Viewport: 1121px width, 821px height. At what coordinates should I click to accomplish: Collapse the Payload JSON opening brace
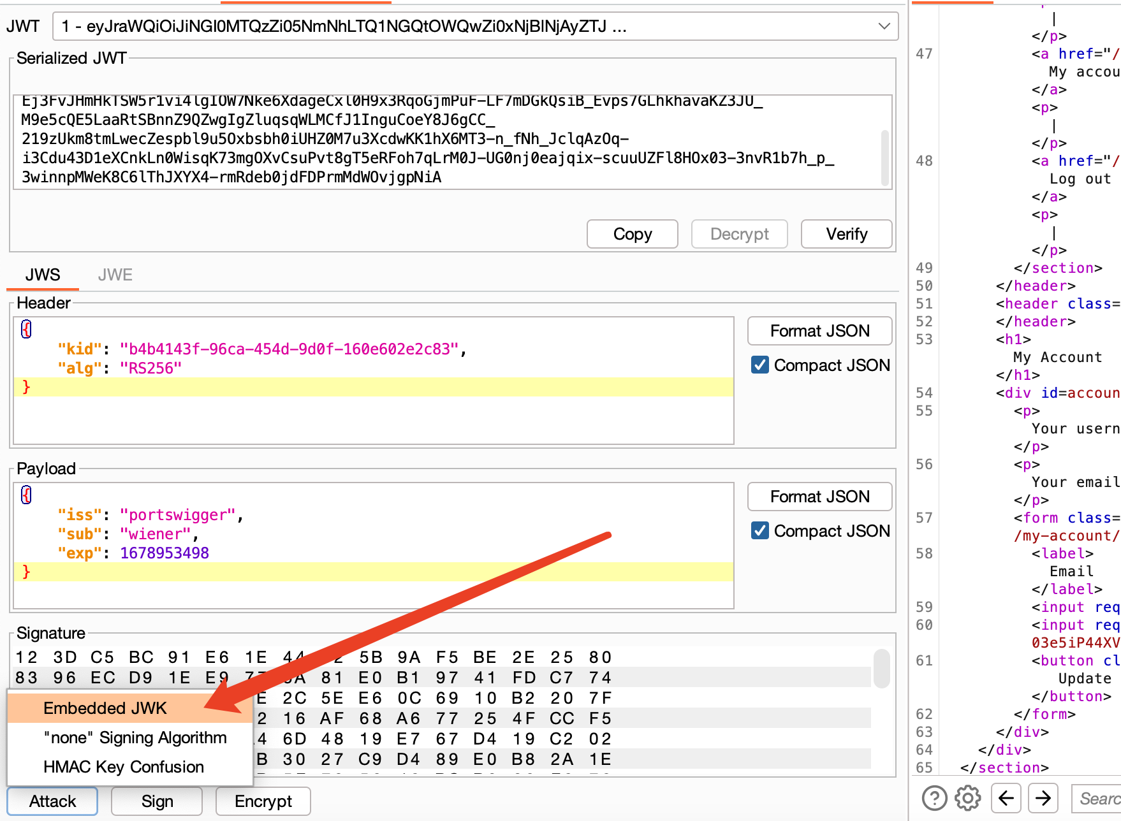pyautogui.click(x=26, y=495)
